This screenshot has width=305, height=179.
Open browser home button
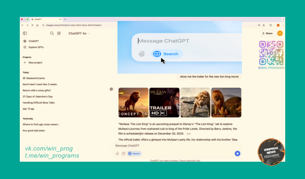[38, 25]
